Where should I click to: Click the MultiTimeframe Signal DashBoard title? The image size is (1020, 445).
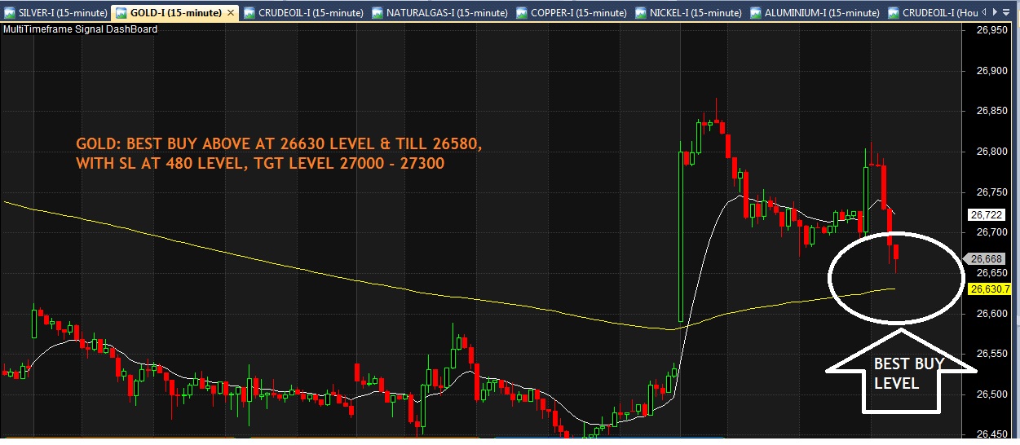81,29
